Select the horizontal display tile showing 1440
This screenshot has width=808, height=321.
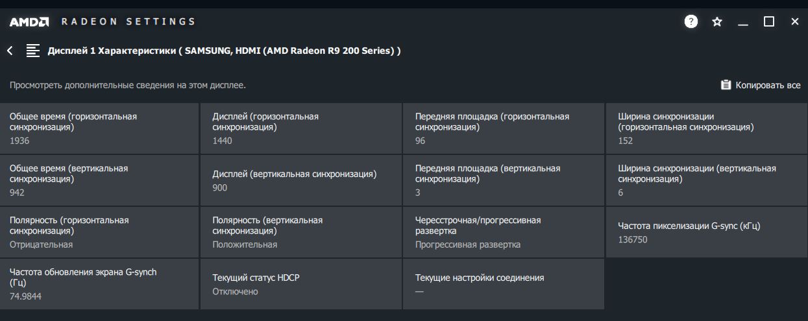click(301, 128)
